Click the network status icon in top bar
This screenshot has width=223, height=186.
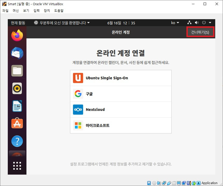189,23
